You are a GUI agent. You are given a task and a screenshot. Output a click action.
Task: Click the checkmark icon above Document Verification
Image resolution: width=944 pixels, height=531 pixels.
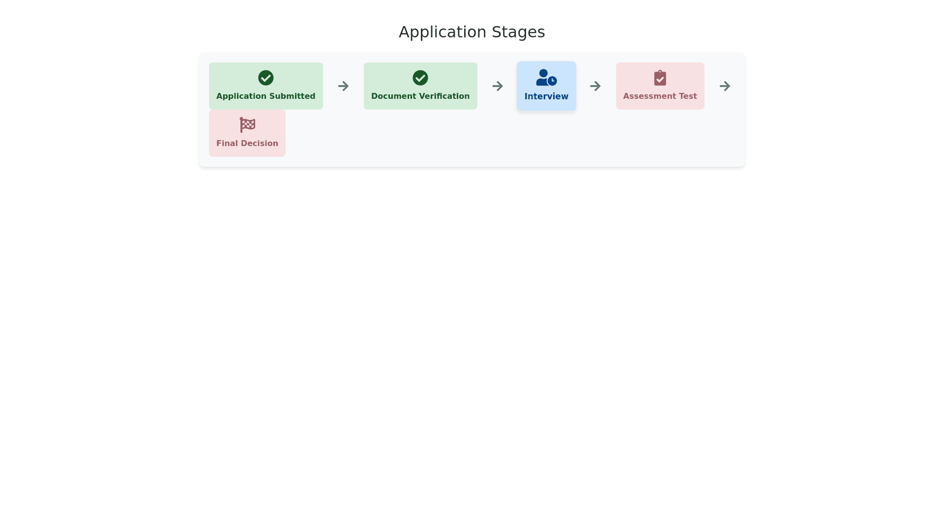pos(420,78)
